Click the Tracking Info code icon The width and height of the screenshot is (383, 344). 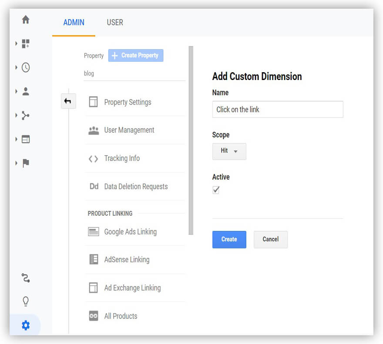[93, 158]
